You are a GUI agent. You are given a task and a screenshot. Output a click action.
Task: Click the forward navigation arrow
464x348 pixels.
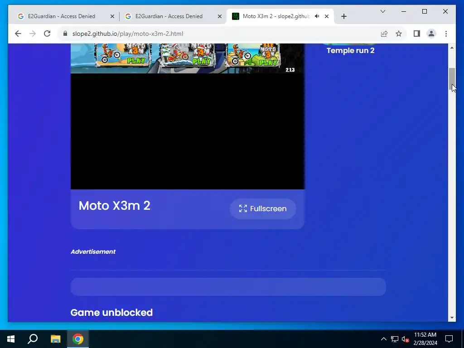(x=33, y=34)
